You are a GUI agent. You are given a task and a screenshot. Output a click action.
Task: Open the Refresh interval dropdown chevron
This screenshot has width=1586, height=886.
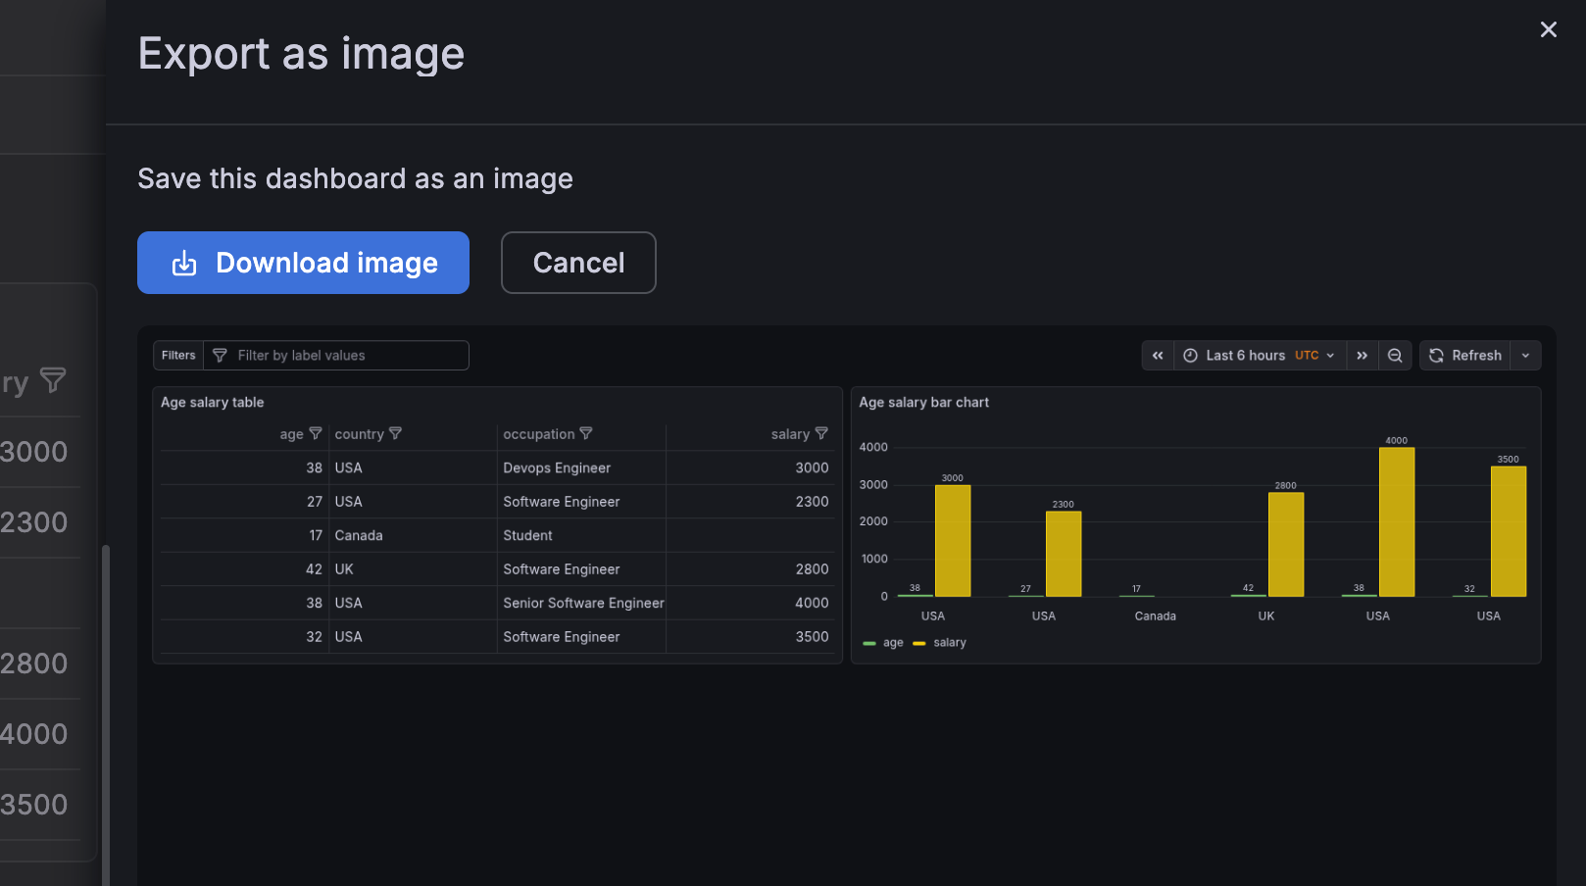point(1525,355)
